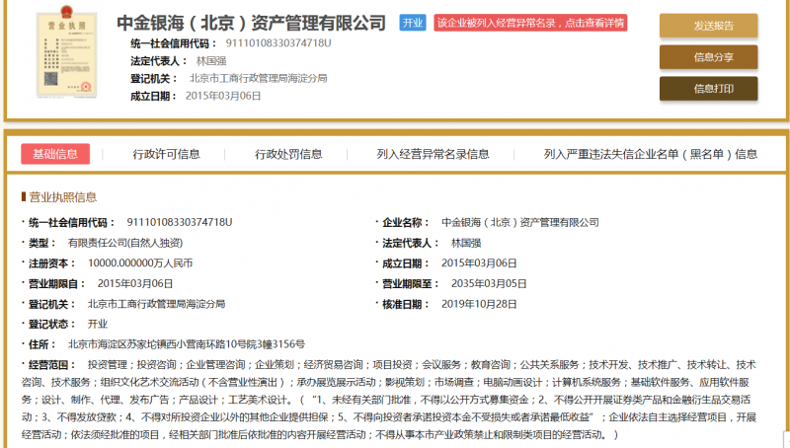Open the 列入经营异常名录信息 tab

pyautogui.click(x=433, y=154)
